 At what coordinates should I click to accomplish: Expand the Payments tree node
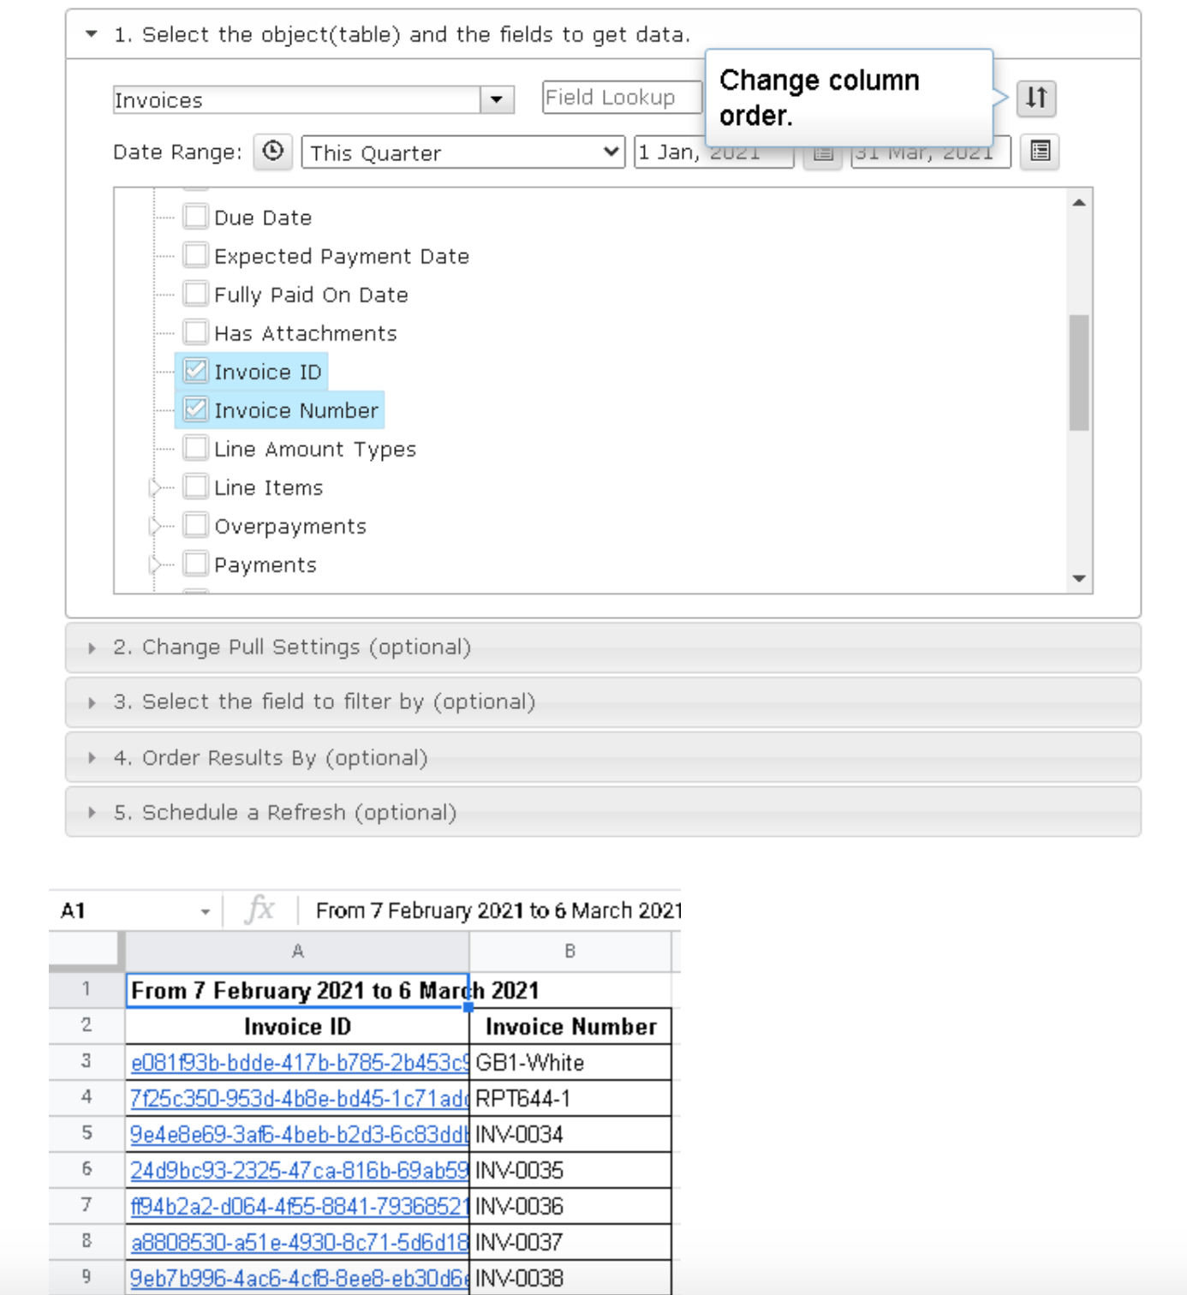pos(155,564)
